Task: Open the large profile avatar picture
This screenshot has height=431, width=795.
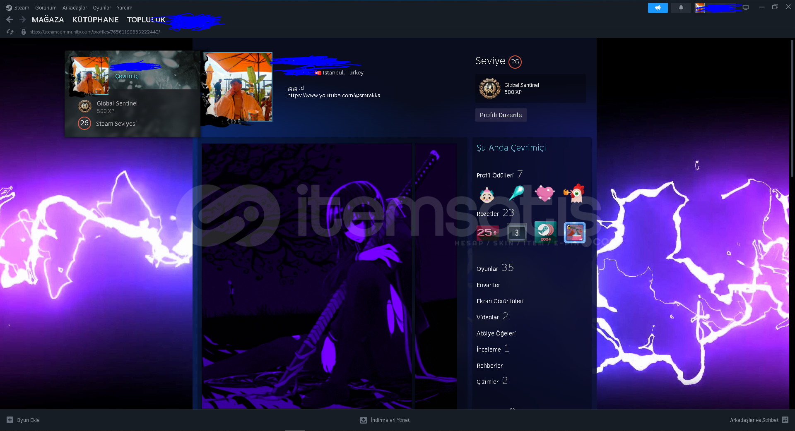Action: pos(238,87)
